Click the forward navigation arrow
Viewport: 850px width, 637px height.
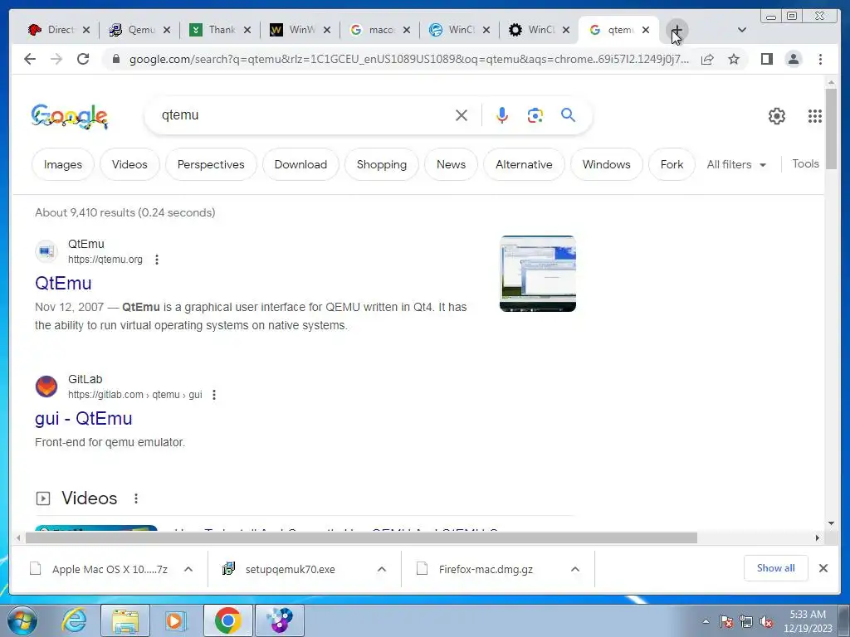(x=56, y=59)
